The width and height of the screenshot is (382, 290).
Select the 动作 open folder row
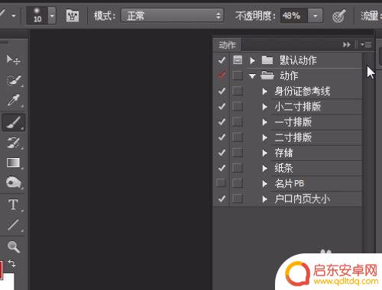304,76
